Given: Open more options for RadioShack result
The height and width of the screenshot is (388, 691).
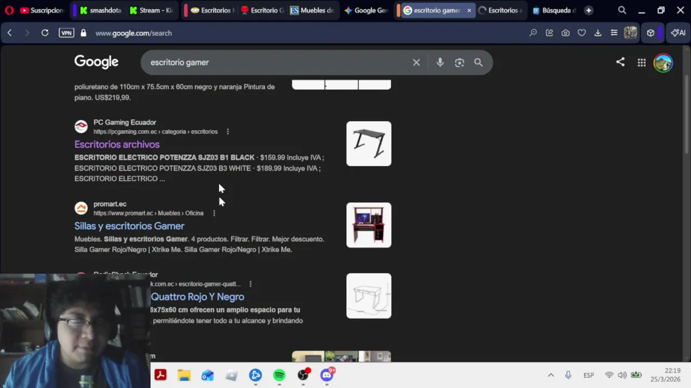Looking at the screenshot, I should point(250,284).
